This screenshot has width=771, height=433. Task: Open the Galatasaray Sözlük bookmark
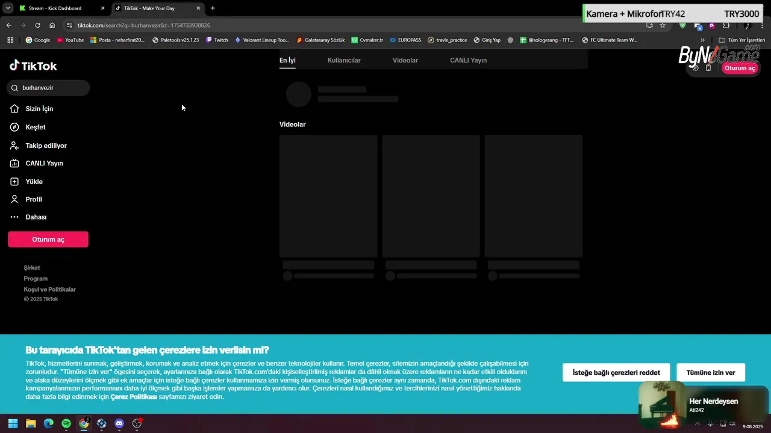pyautogui.click(x=320, y=40)
